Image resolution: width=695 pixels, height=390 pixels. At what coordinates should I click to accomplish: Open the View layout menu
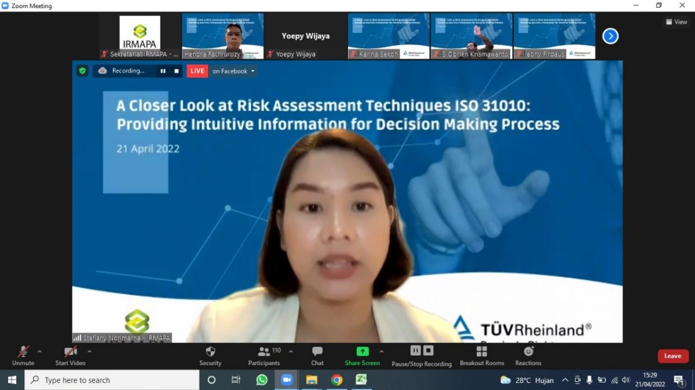click(676, 22)
